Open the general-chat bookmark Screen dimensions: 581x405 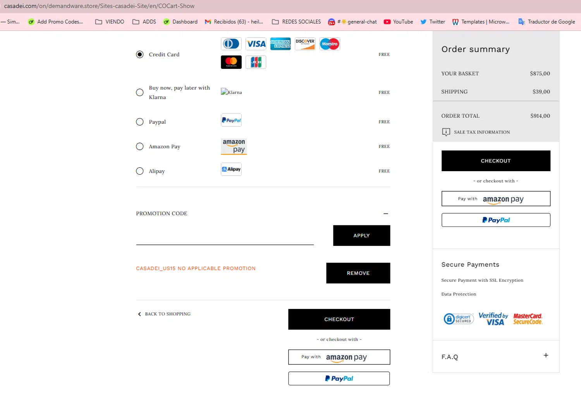coord(352,22)
